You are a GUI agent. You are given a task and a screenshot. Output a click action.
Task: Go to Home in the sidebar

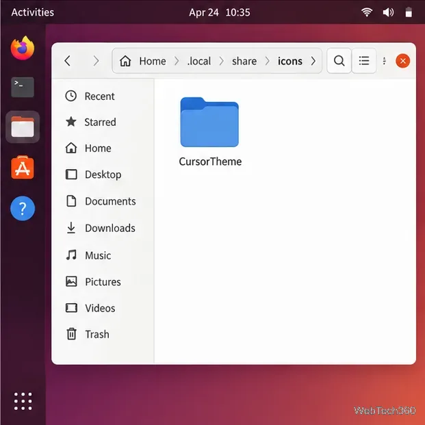pyautogui.click(x=88, y=148)
